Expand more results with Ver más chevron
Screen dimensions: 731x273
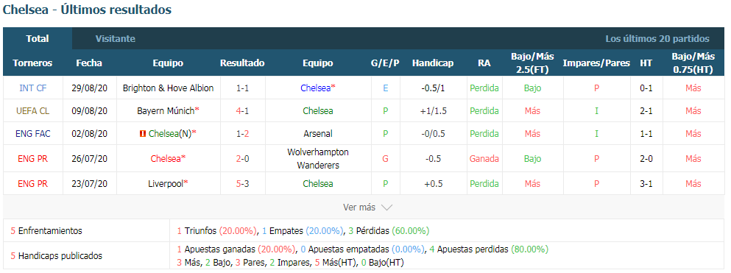368,208
